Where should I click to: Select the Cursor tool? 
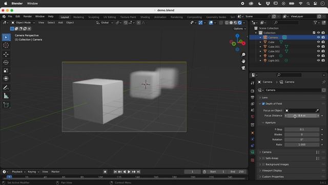(6, 45)
